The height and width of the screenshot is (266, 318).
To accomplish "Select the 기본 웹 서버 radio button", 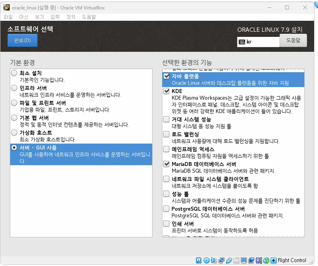I will click(x=14, y=118).
